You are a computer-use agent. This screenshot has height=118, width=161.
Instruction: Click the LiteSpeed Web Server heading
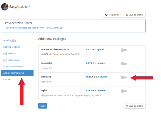tap(18, 23)
